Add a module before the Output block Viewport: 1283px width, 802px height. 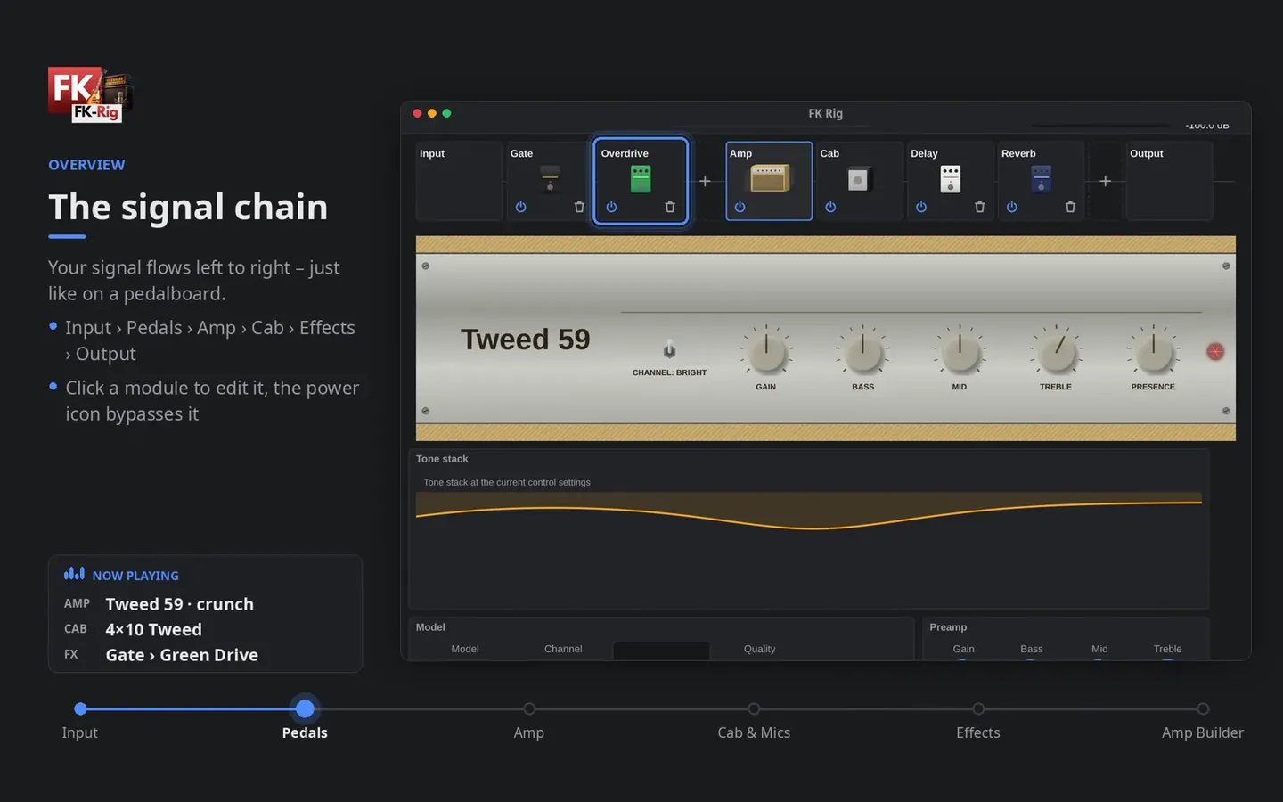(x=1106, y=181)
